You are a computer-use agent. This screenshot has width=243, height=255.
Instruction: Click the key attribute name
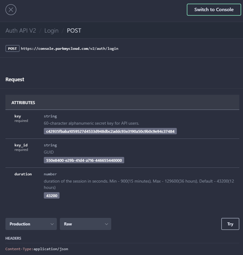(x=18, y=116)
